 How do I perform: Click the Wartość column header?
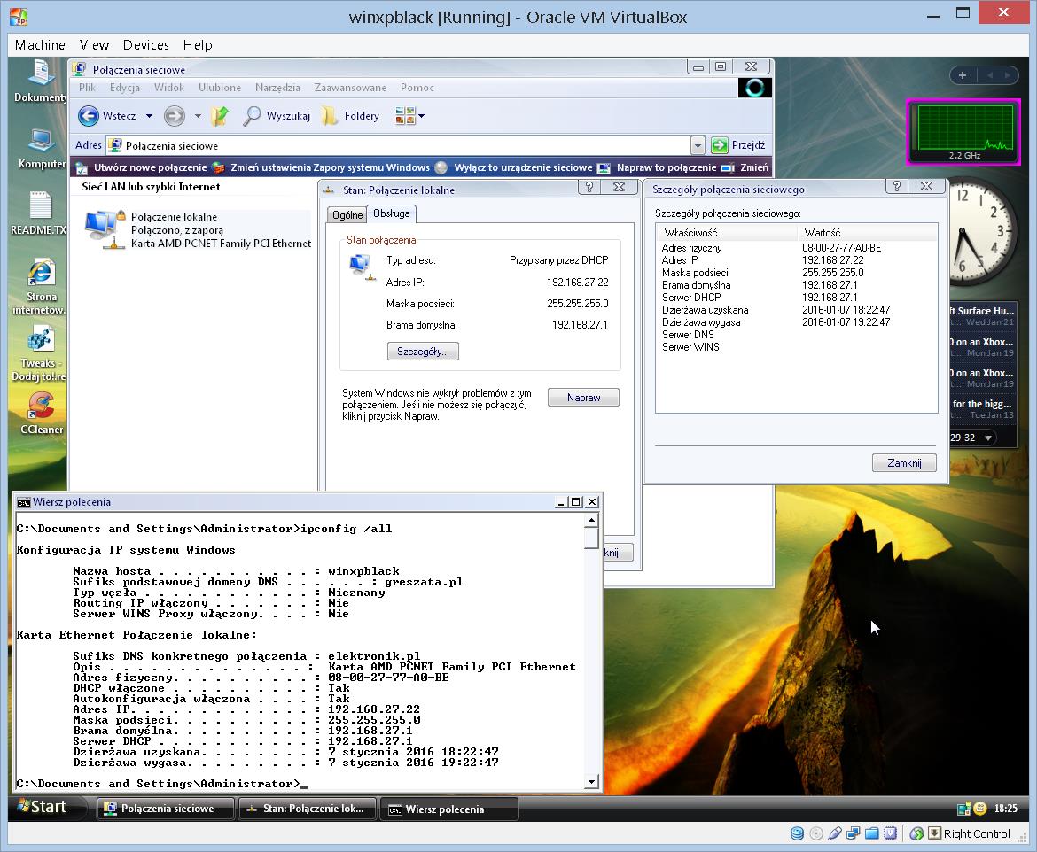(x=867, y=233)
